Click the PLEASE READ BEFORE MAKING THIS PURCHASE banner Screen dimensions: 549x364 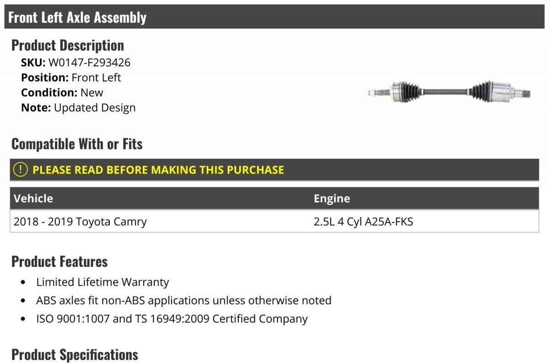(274, 169)
